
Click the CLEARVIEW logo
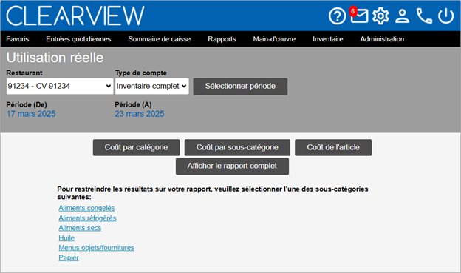(x=75, y=16)
